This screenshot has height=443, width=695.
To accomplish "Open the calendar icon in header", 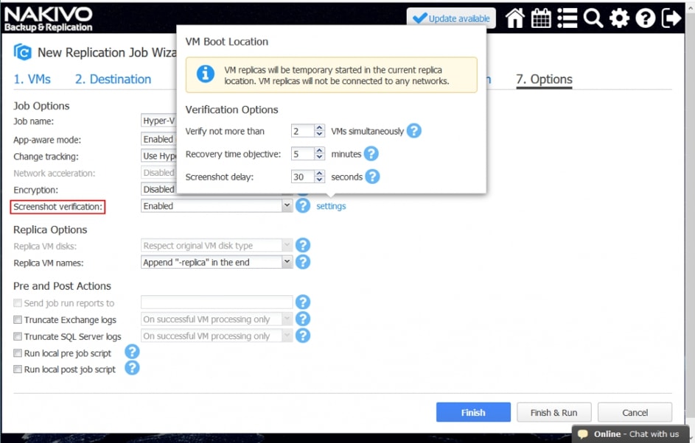I will pos(541,18).
